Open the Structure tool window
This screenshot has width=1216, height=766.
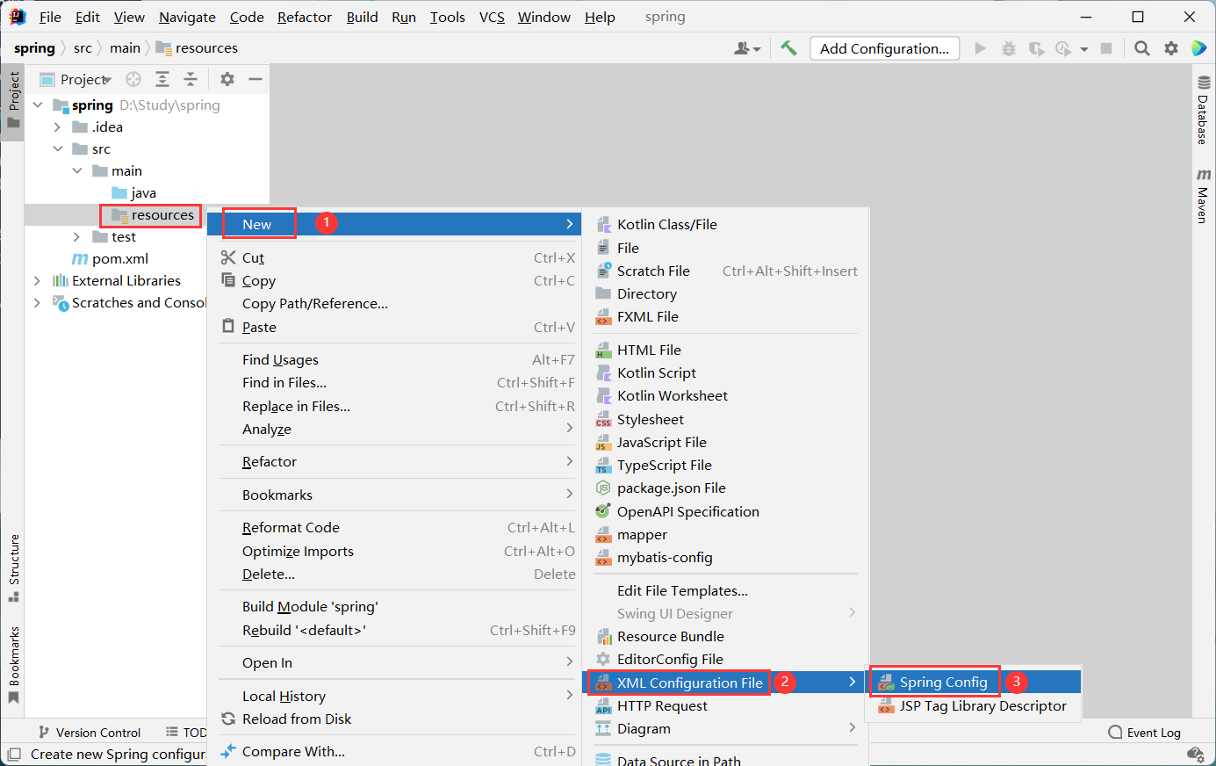13,567
